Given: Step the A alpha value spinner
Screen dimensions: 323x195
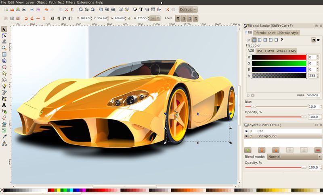Looking at the screenshot, I should point(317,76).
